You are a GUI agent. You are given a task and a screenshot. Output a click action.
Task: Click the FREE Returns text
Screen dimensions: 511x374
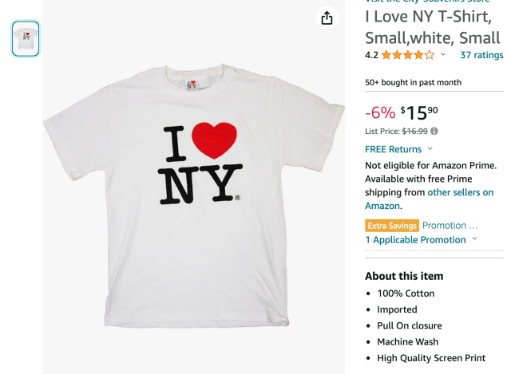point(393,149)
